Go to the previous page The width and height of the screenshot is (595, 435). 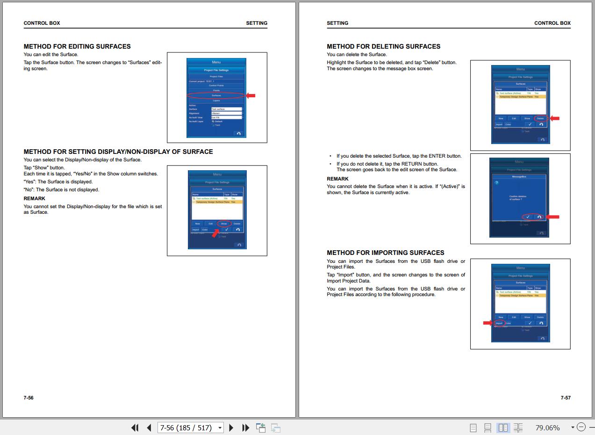click(x=149, y=428)
